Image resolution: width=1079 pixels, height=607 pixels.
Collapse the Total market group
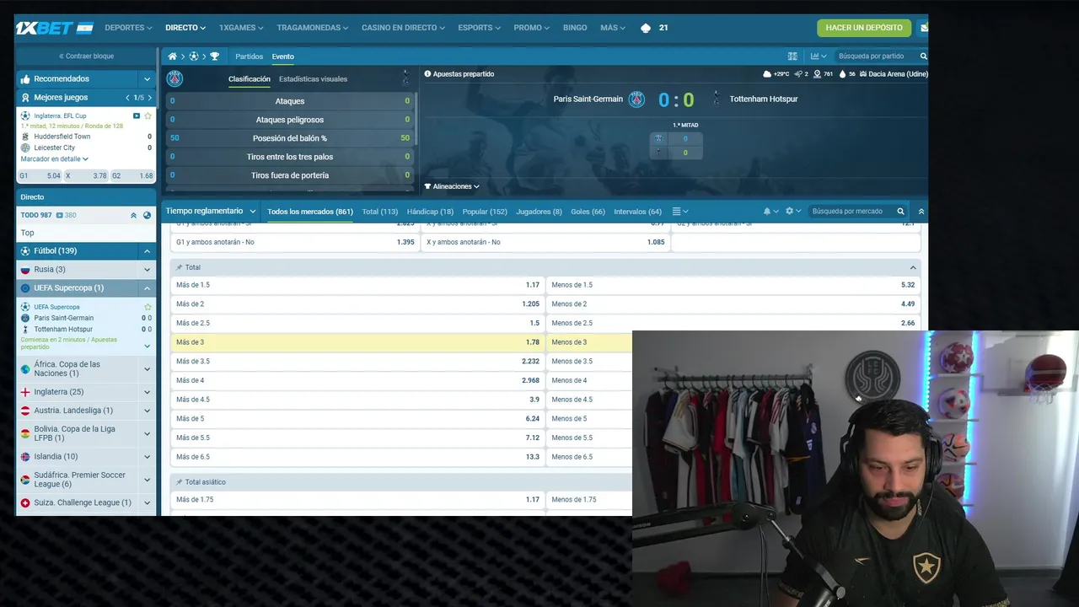point(913,267)
